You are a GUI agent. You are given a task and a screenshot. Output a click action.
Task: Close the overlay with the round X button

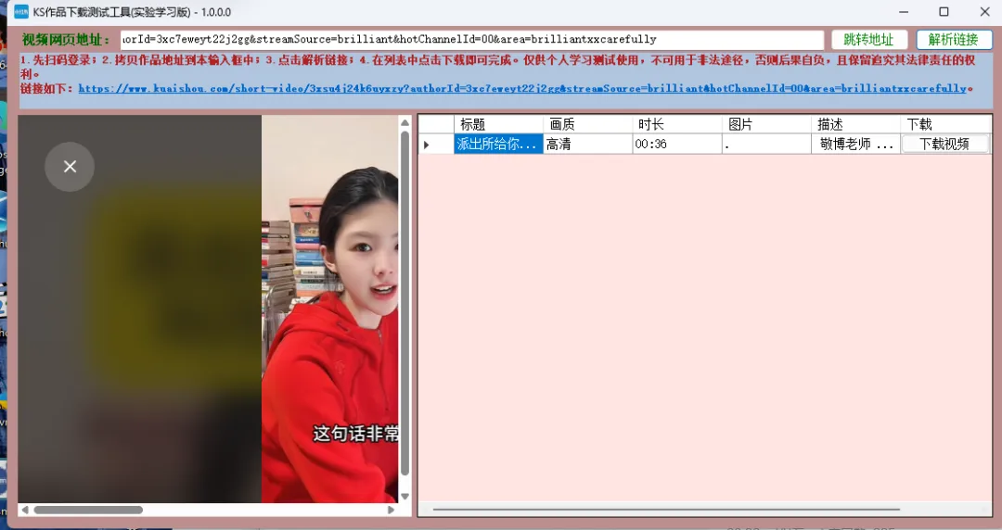[x=70, y=167]
